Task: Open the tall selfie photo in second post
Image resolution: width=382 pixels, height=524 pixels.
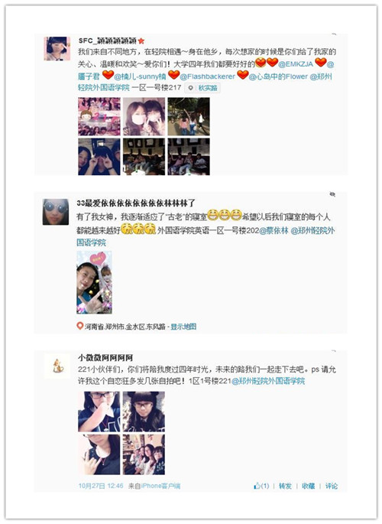Action: (x=94, y=283)
